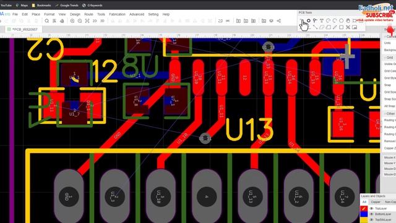This screenshot has width=396, height=223.
Task: Select the C2 silkscreen label
Action: click(45, 49)
